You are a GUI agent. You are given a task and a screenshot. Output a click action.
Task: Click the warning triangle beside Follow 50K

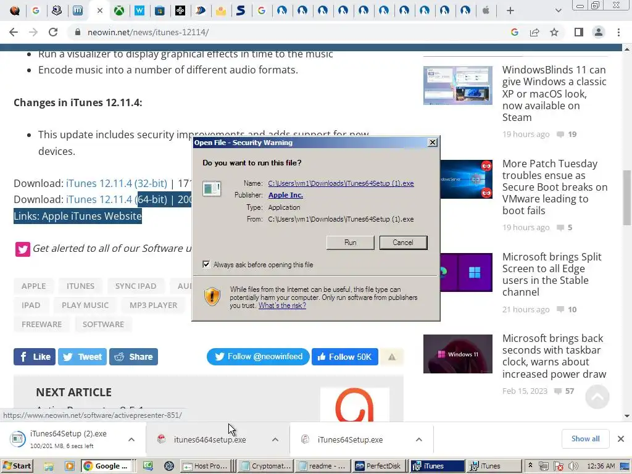(392, 357)
